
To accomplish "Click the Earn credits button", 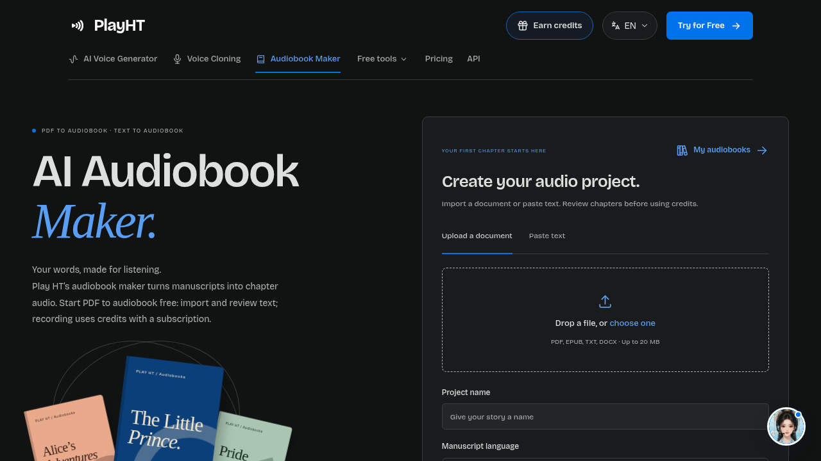I will pos(550,26).
